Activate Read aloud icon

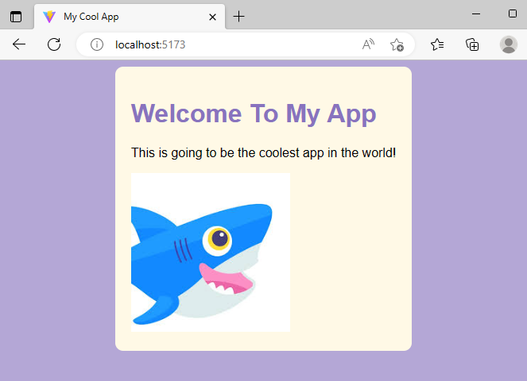point(368,44)
